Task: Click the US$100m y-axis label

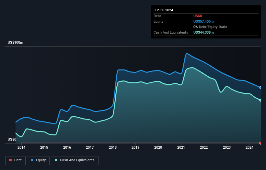Action: [x=16, y=42]
